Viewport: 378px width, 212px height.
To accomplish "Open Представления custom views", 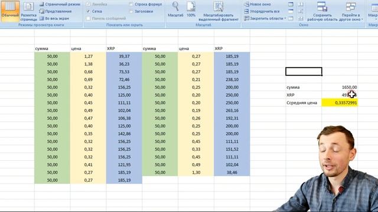I will tap(56, 11).
